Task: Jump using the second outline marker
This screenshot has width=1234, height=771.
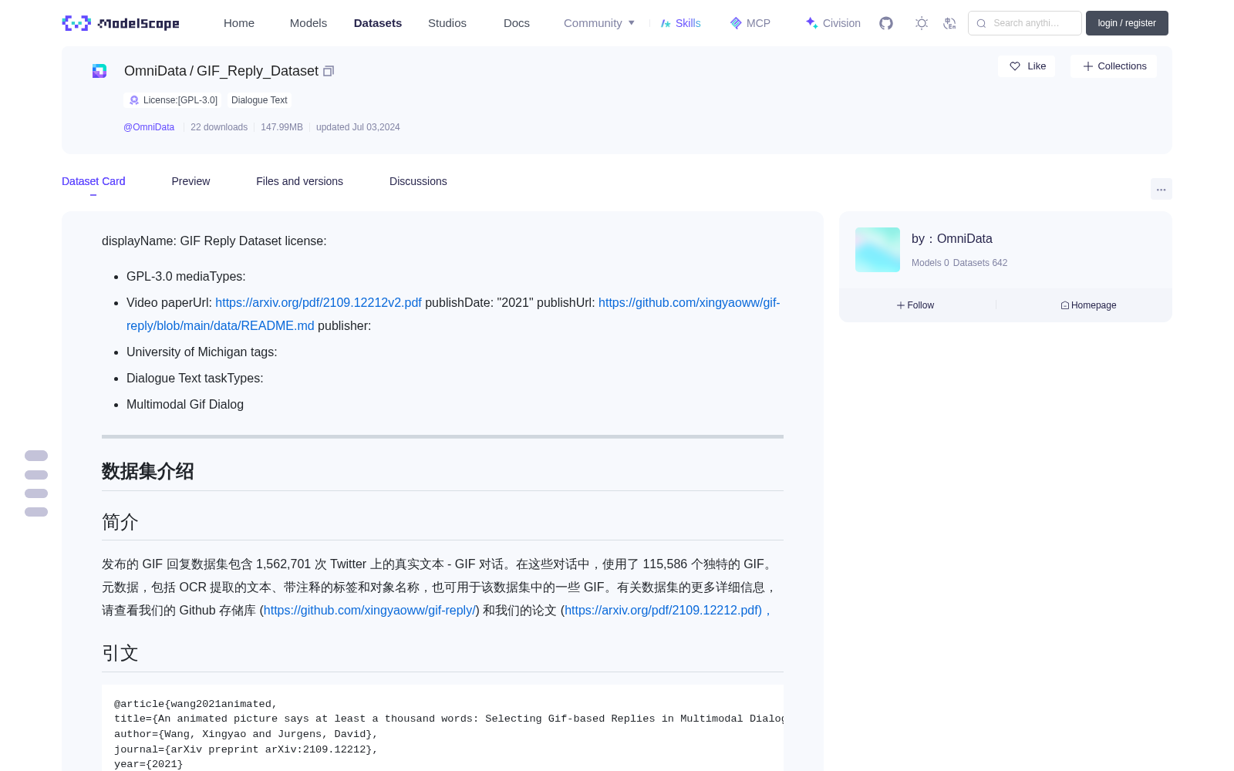Action: click(36, 475)
